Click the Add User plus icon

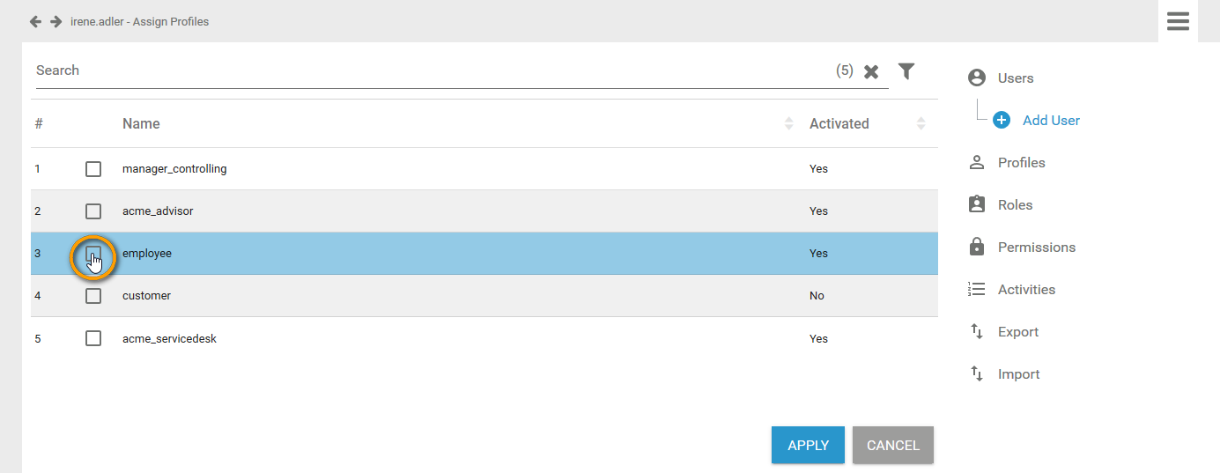[1002, 121]
